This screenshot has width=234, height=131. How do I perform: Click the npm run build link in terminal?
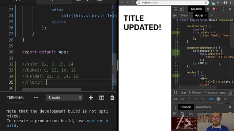pos(98,121)
